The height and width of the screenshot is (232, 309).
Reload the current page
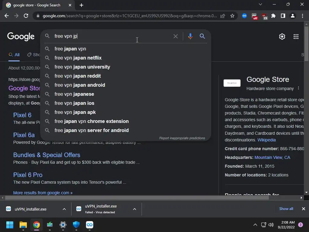pyautogui.click(x=26, y=16)
